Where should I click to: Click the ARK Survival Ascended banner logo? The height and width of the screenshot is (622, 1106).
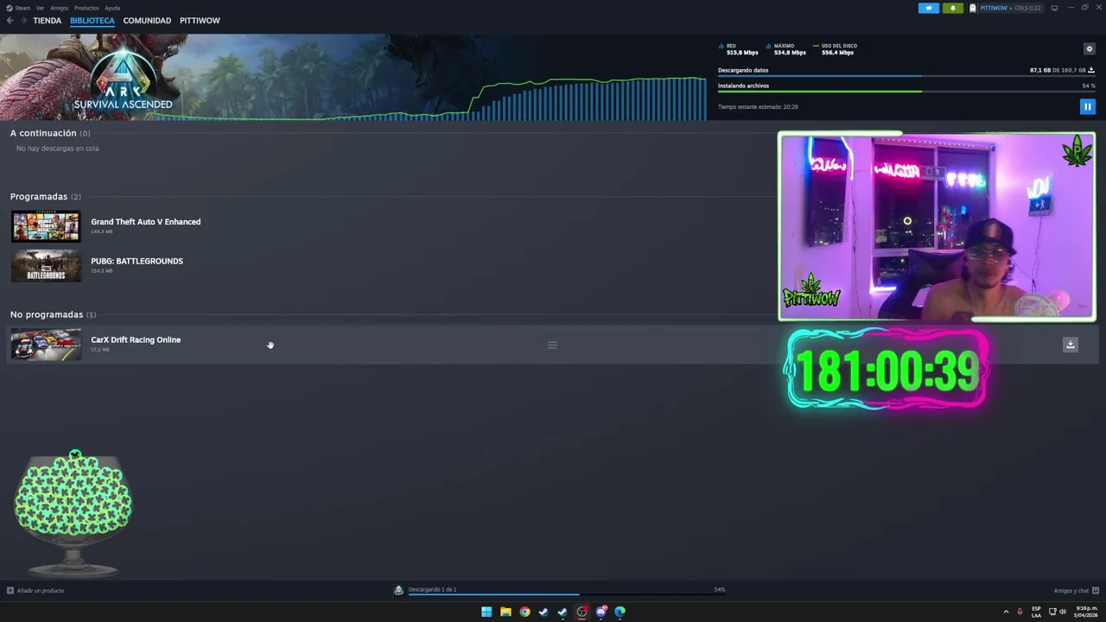click(123, 78)
